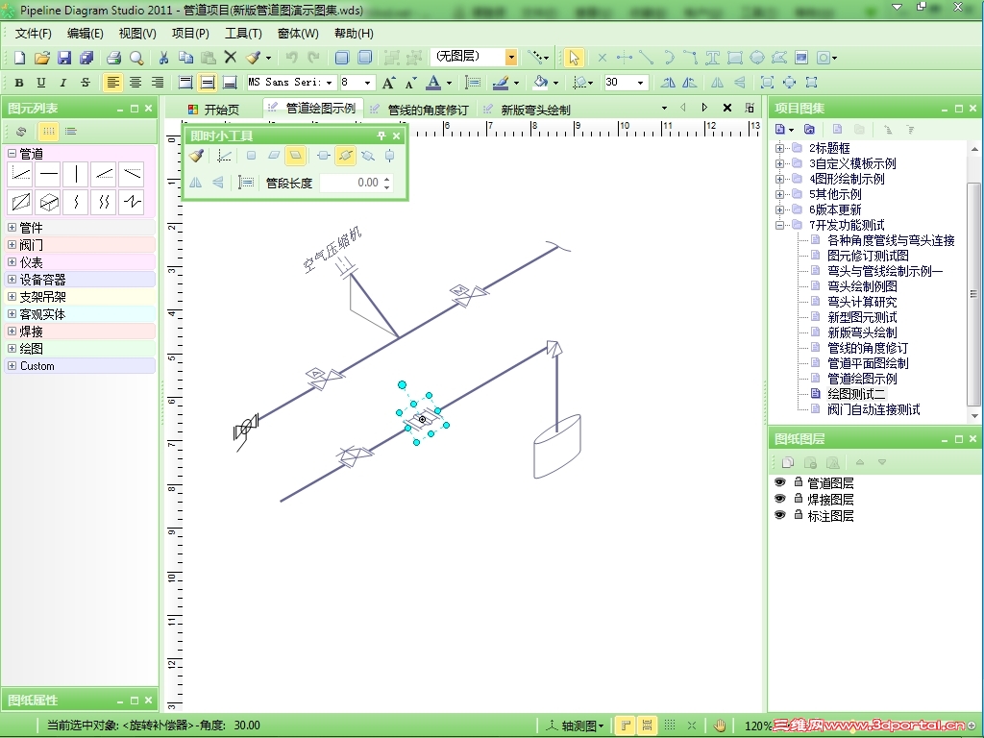Collapse the 管道 category
This screenshot has height=738, width=984.
tap(12, 153)
